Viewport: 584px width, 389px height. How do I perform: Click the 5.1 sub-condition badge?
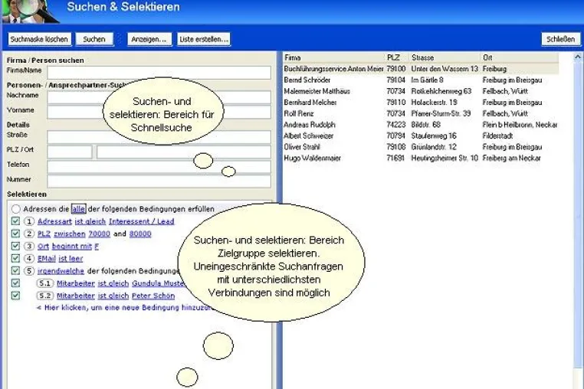point(45,283)
